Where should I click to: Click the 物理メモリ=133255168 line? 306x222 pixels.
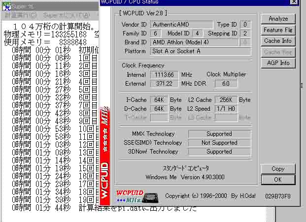[51, 34]
